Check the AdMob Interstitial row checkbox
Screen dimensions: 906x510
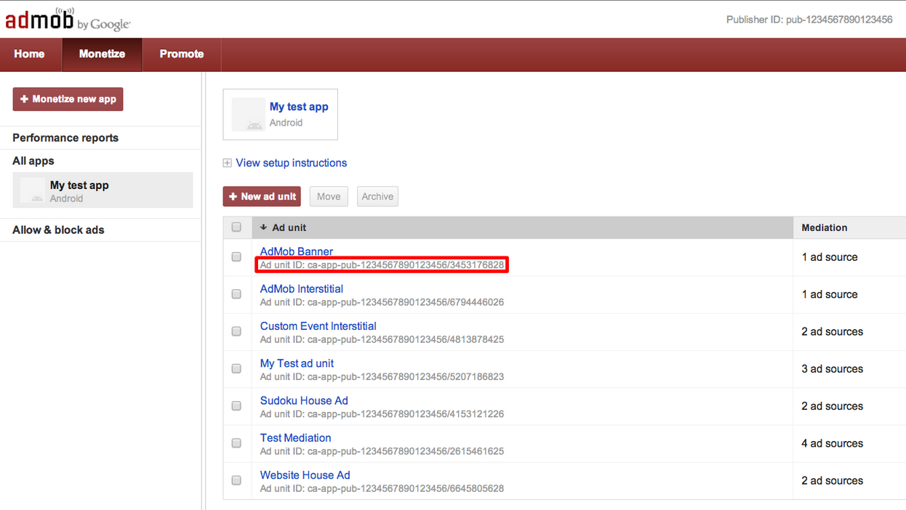pos(236,294)
